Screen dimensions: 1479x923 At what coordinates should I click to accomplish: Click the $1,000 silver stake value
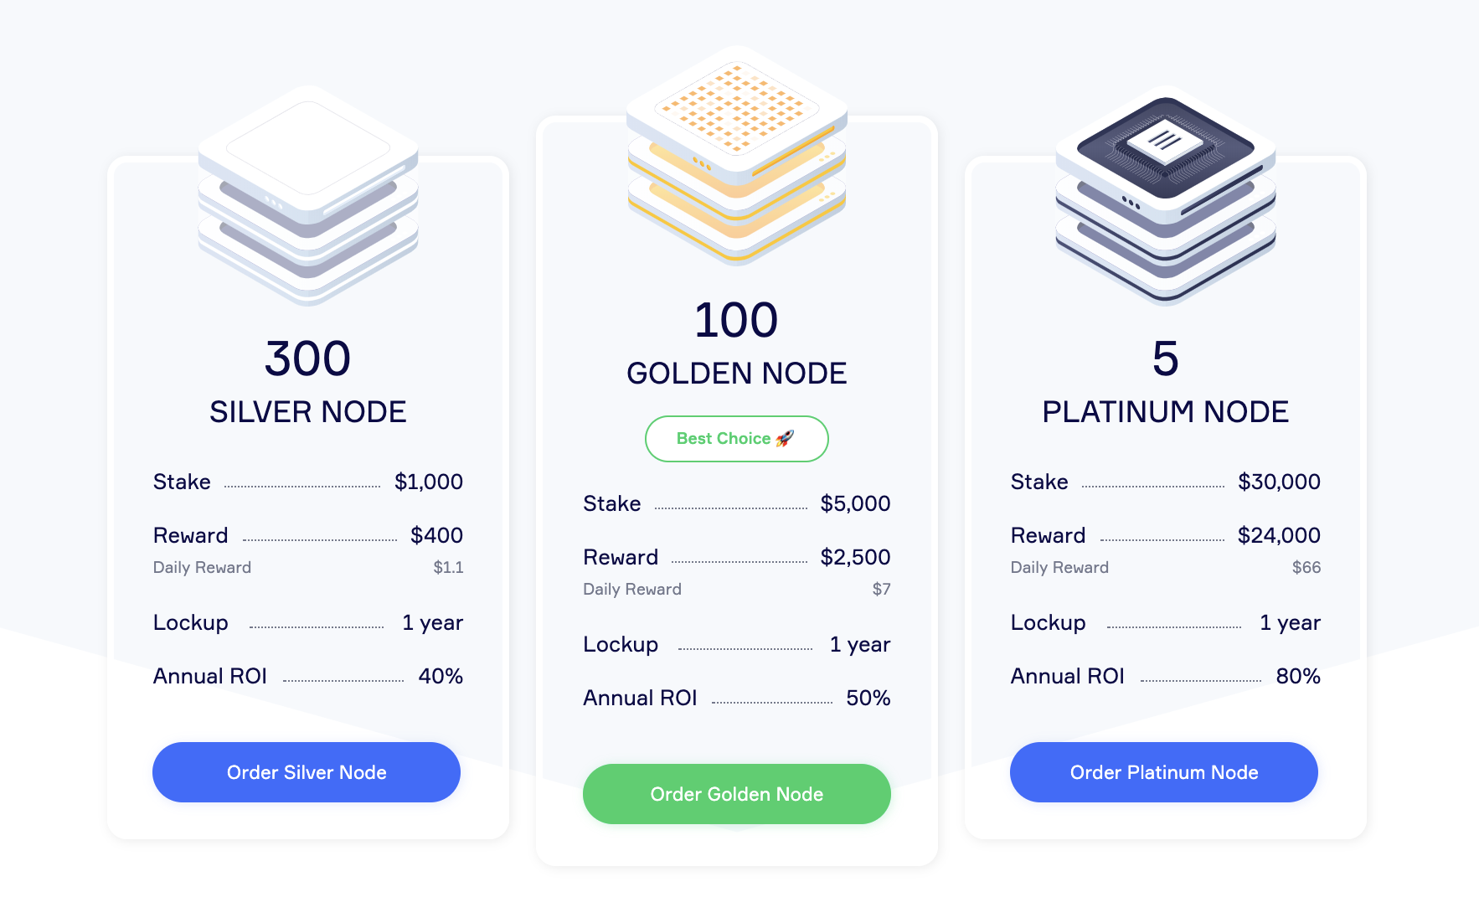click(x=429, y=482)
